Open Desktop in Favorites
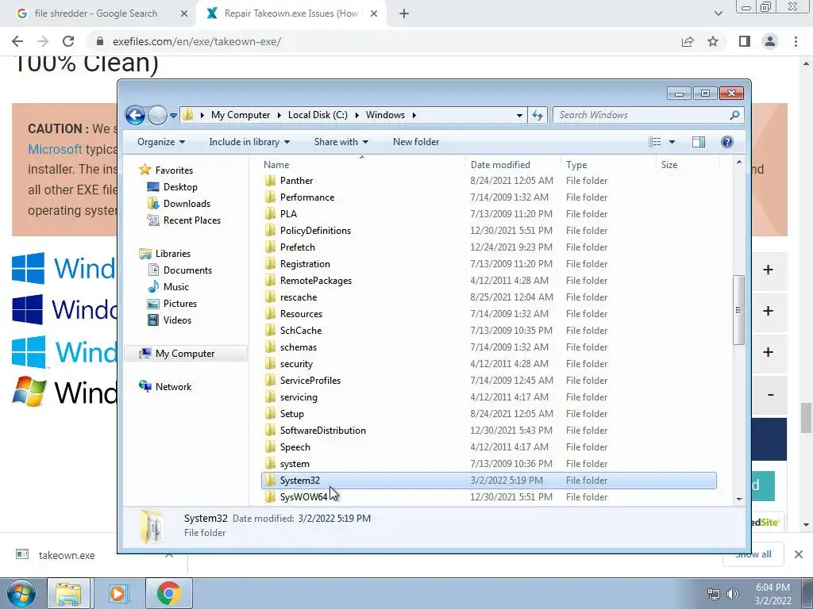The width and height of the screenshot is (813, 609). tap(180, 187)
